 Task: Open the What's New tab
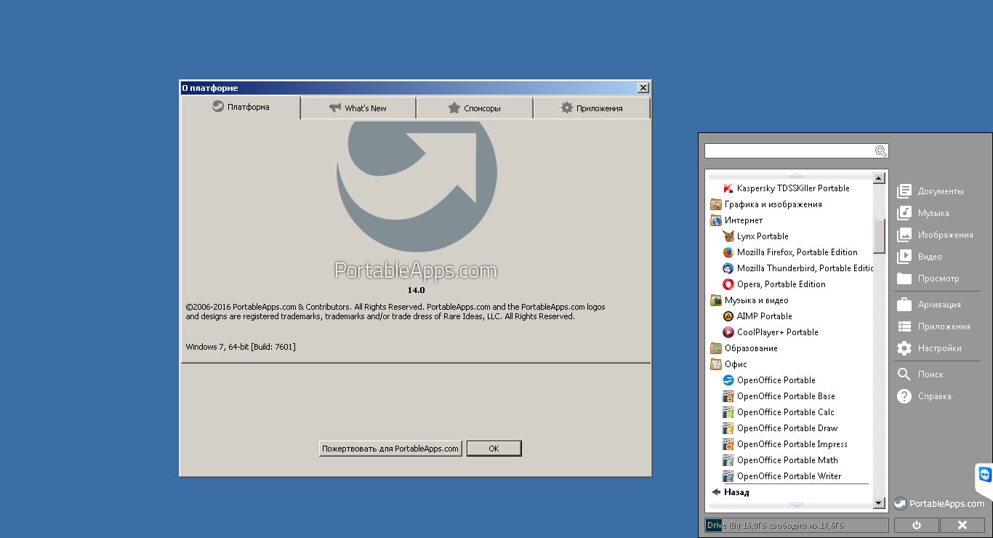coord(358,108)
